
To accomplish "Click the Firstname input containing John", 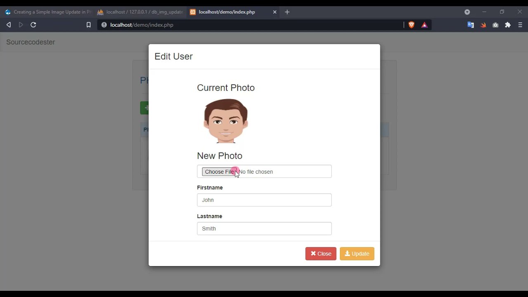I will (264, 200).
